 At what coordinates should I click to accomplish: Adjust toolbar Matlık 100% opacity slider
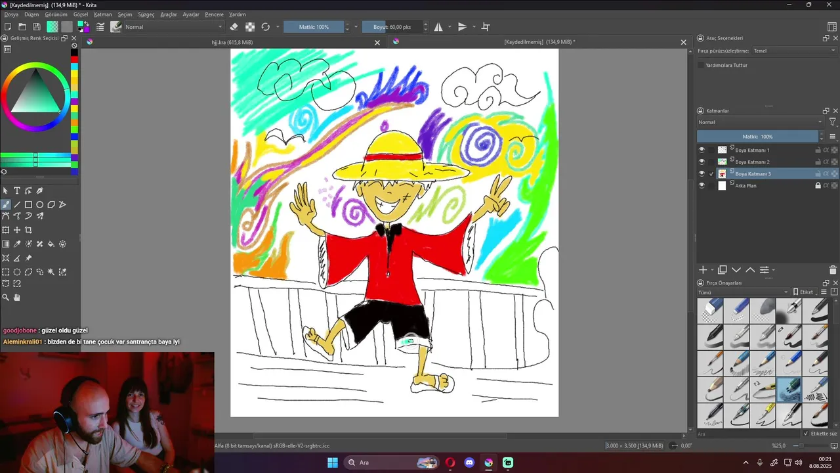click(314, 27)
